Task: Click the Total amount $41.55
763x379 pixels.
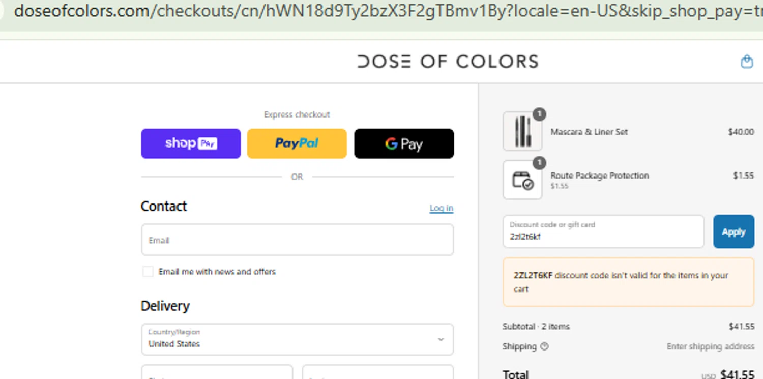Action: (738, 375)
